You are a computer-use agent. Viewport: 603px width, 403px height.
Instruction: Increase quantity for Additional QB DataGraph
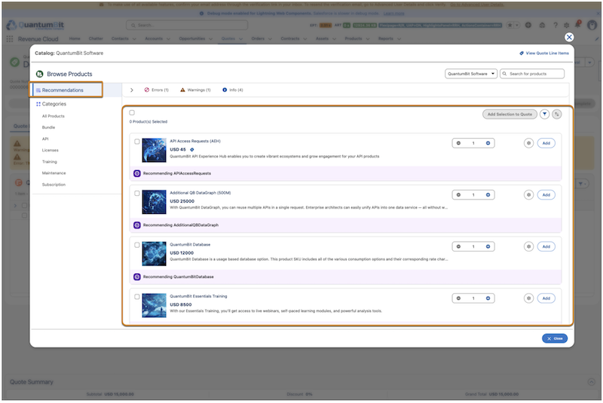[488, 195]
